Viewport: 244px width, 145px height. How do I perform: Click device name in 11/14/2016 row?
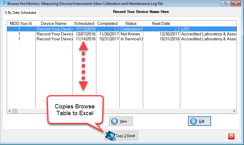tap(54, 39)
